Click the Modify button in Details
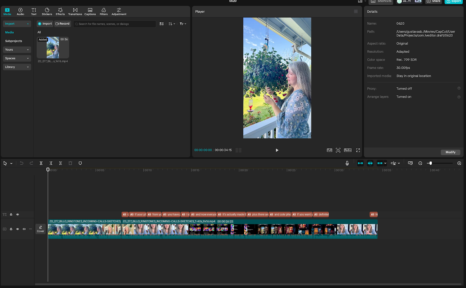The width and height of the screenshot is (466, 288). tap(450, 152)
